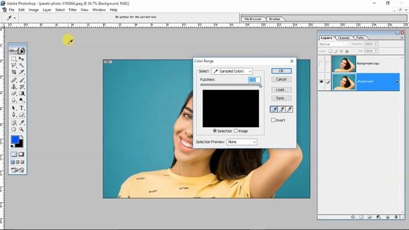Screen dimensions: 409x230
Task: Reset default foreground and background colors
Action: pyautogui.click(x=12, y=146)
